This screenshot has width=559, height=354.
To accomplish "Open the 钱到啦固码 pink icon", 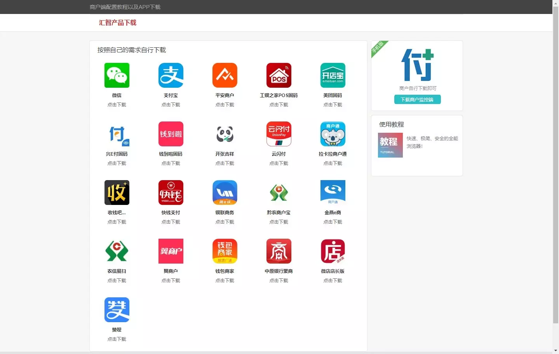I will click(171, 134).
